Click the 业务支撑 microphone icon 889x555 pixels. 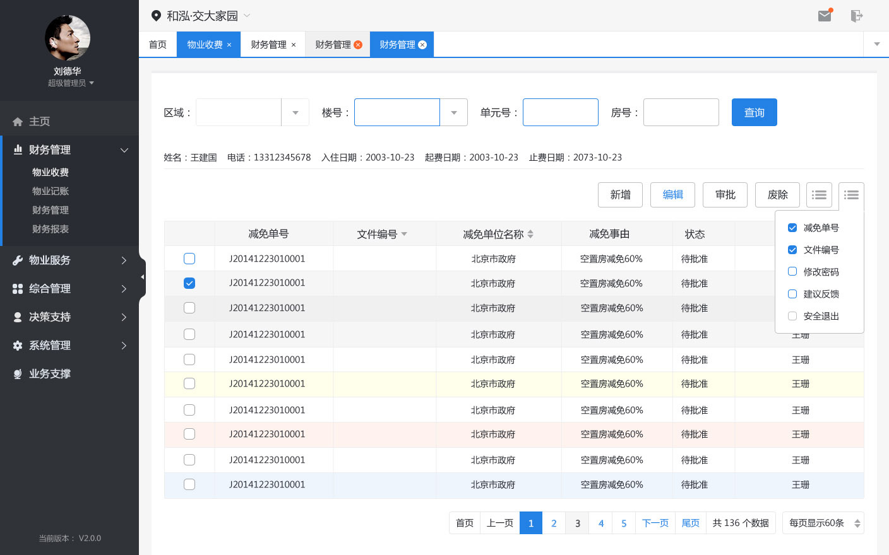[18, 373]
